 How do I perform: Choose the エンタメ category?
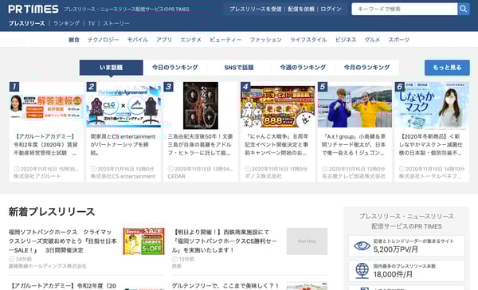coord(190,40)
